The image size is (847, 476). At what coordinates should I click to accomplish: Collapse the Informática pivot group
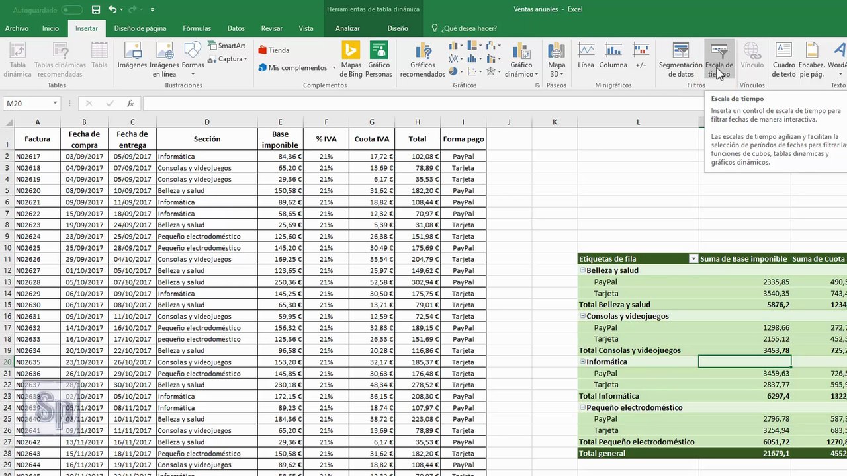[583, 362]
